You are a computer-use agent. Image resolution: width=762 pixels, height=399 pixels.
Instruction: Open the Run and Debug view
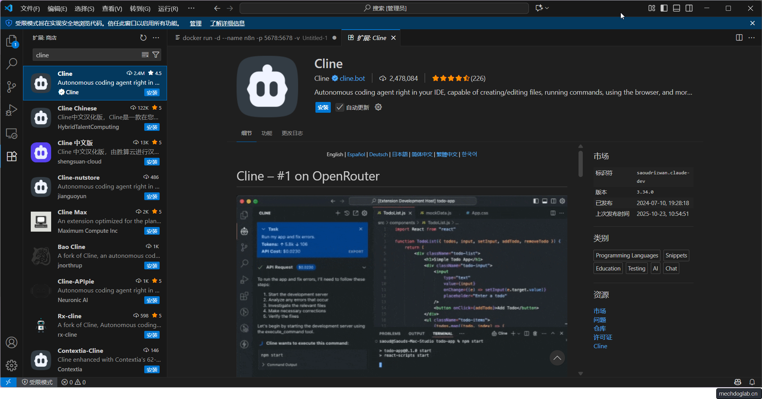(x=12, y=110)
